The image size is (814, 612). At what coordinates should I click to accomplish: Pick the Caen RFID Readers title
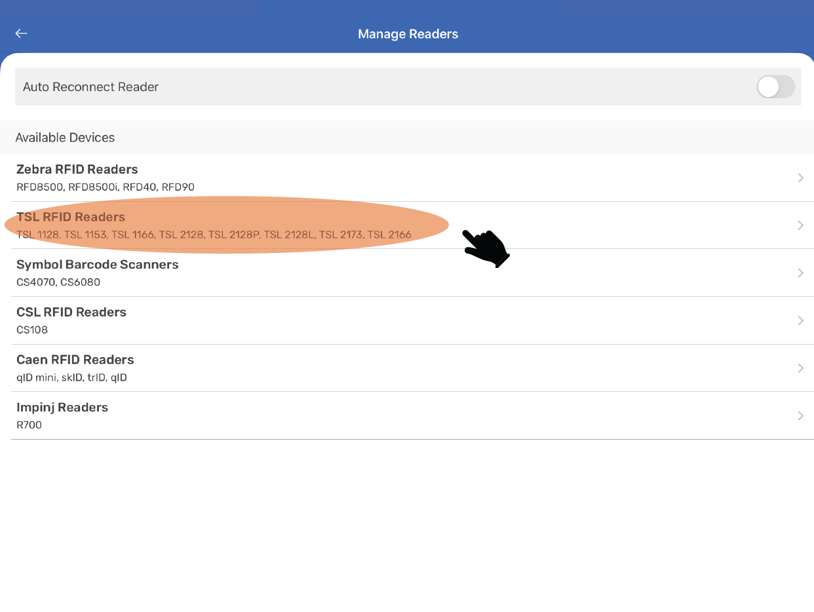point(75,360)
